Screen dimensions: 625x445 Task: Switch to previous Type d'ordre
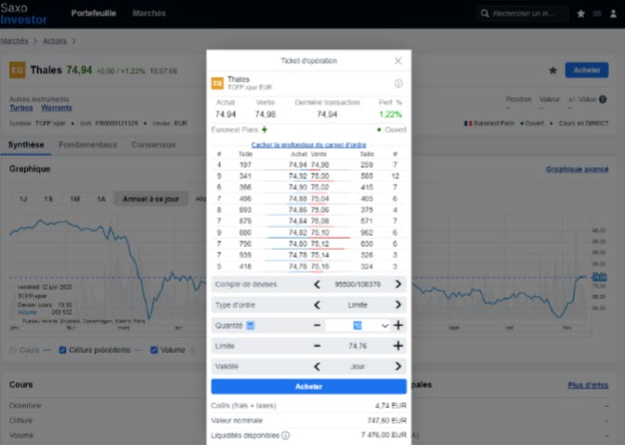[x=317, y=305]
